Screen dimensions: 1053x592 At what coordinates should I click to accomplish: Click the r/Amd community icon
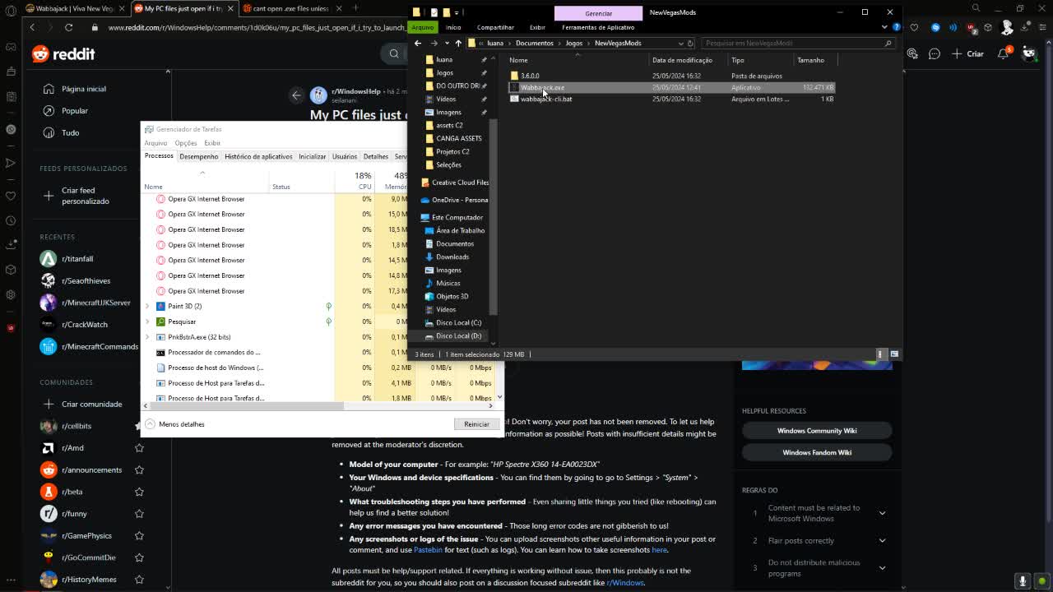(49, 448)
